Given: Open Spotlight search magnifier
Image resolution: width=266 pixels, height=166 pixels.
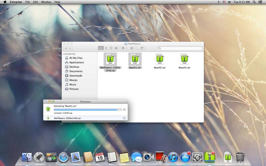Looking at the screenshot, I should pos(254,2).
